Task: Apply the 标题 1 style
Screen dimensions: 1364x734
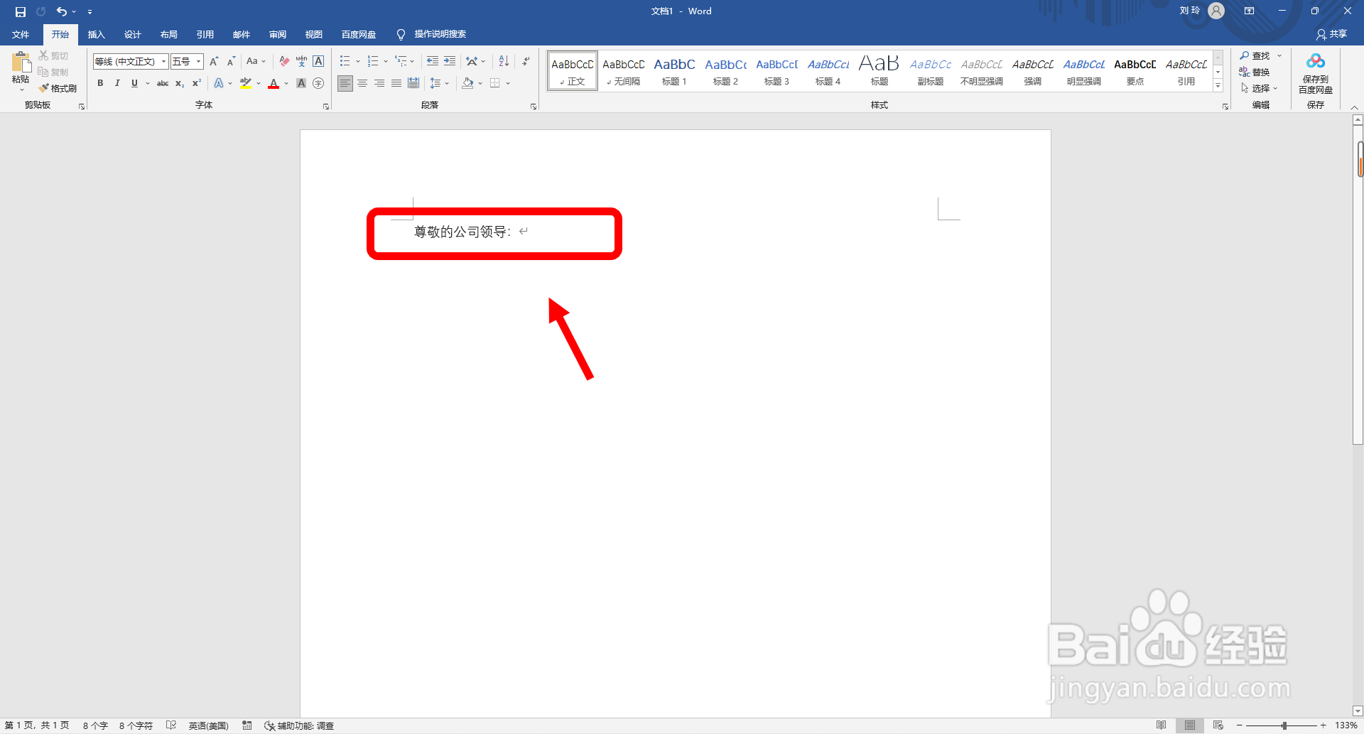Action: (674, 71)
